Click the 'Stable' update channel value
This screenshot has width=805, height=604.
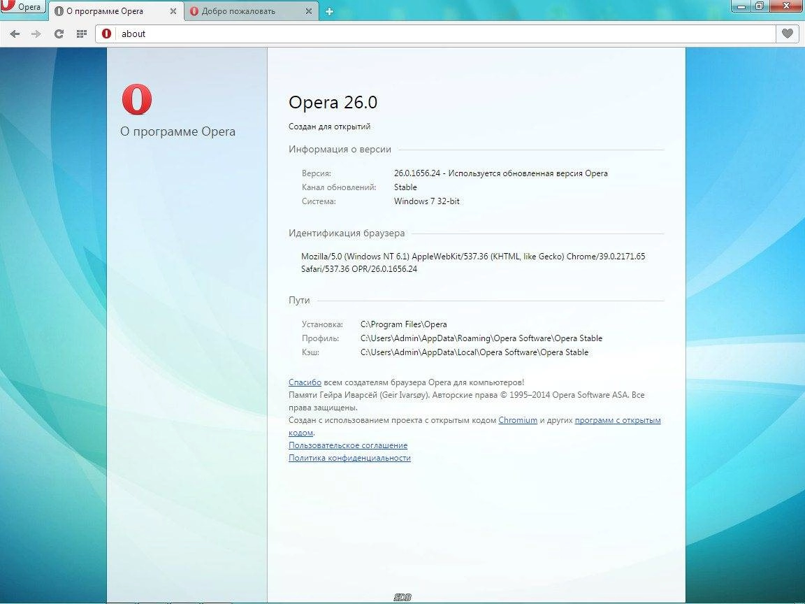coord(405,187)
